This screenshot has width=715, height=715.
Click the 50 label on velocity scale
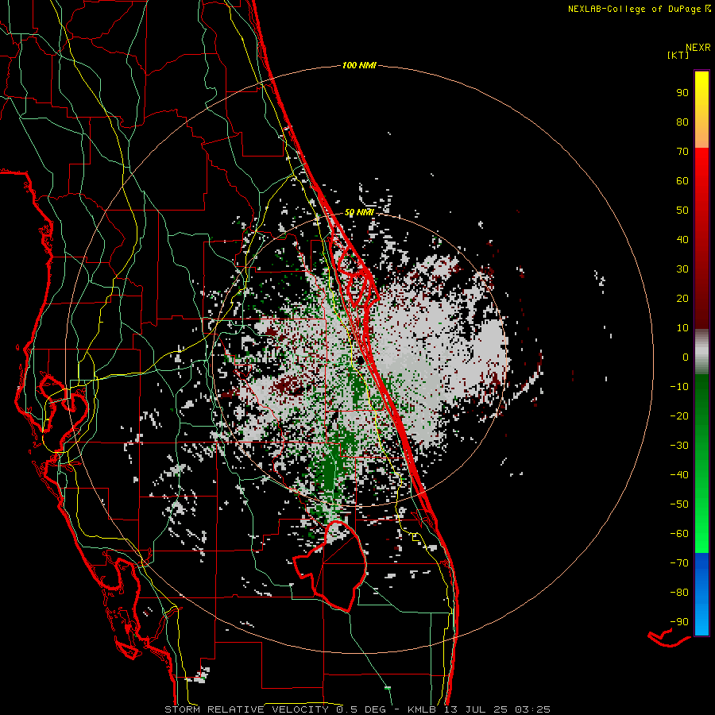point(682,211)
